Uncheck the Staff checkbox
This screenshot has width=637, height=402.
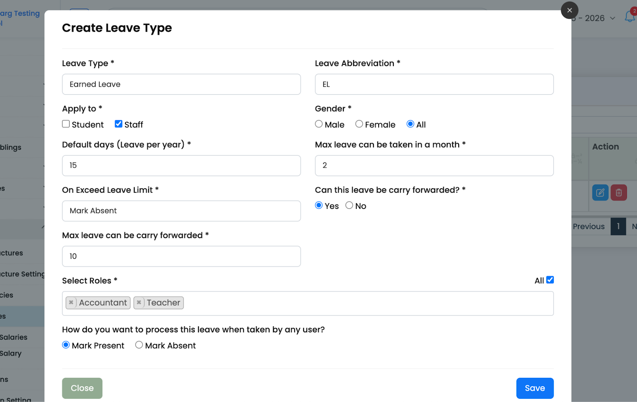tap(119, 124)
